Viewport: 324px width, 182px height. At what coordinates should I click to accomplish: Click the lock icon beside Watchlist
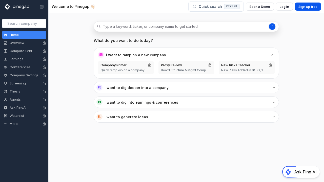point(44,116)
